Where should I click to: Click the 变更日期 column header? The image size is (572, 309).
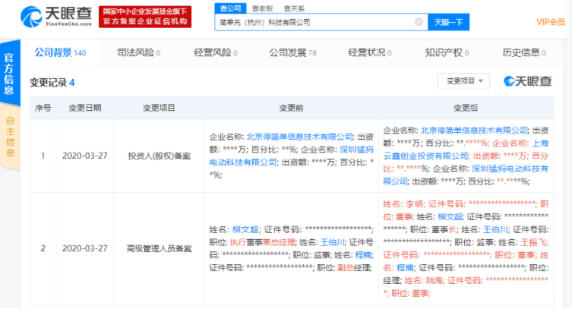pos(85,108)
